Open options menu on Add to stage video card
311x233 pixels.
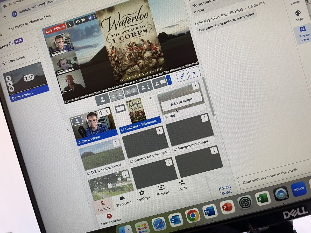coord(195,86)
